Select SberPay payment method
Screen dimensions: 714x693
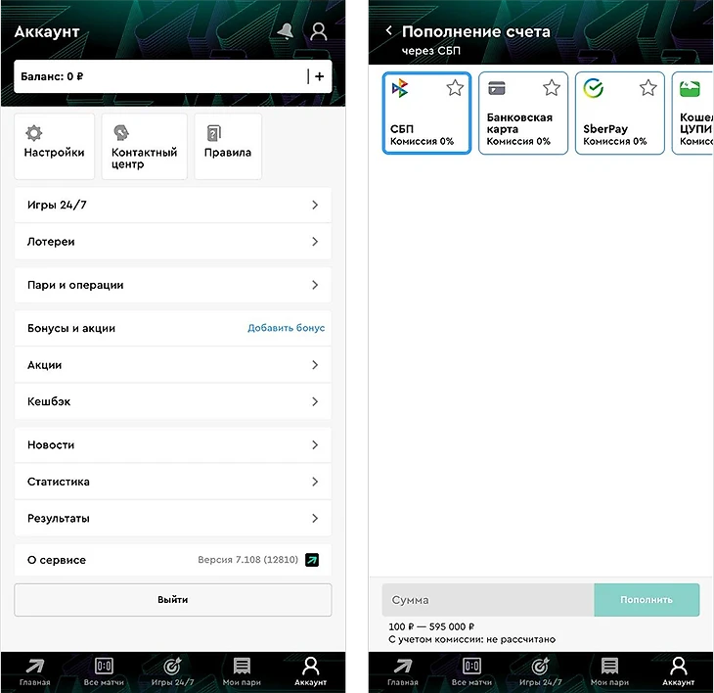620,113
